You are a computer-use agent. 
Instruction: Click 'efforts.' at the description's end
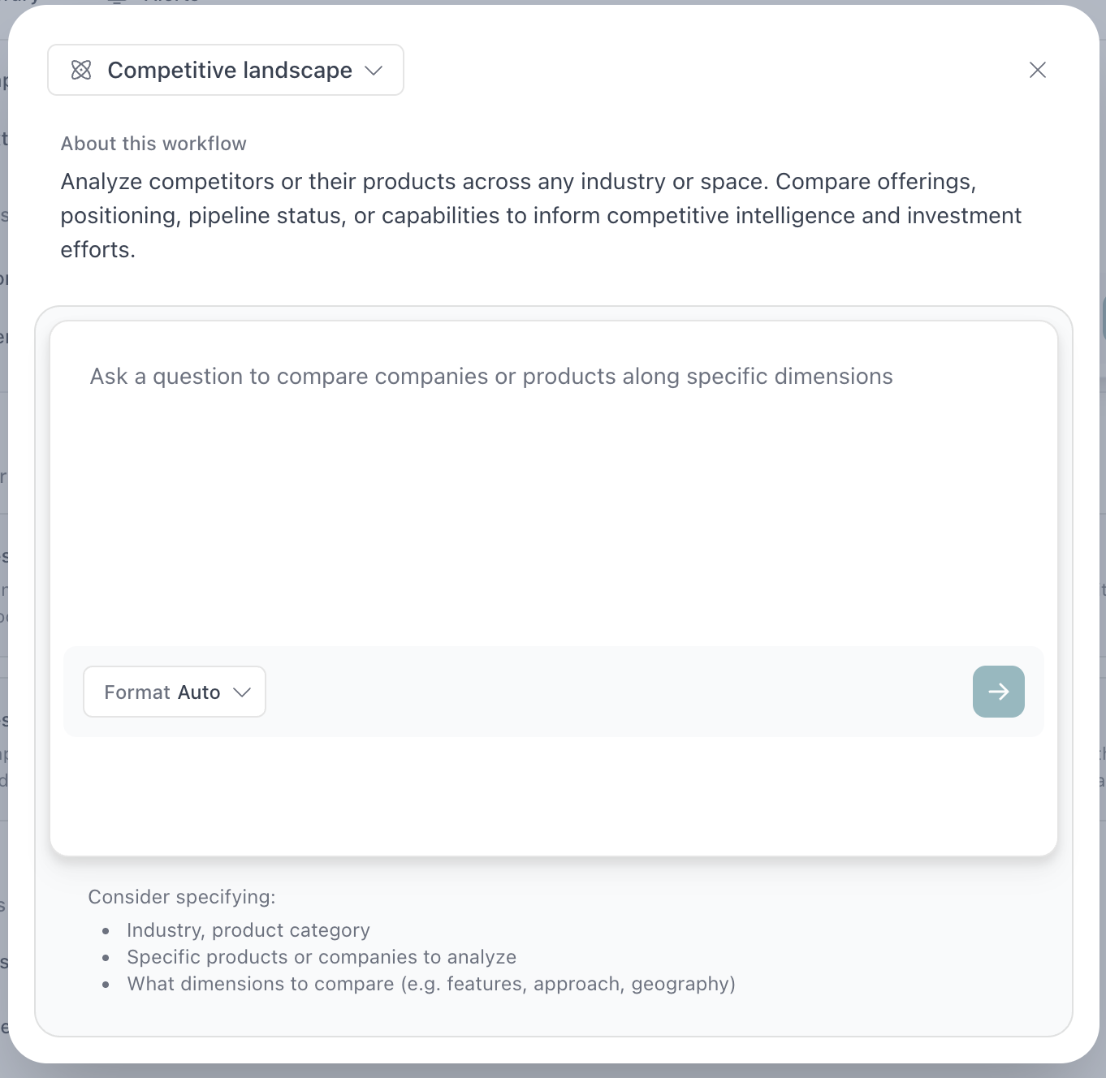(98, 250)
